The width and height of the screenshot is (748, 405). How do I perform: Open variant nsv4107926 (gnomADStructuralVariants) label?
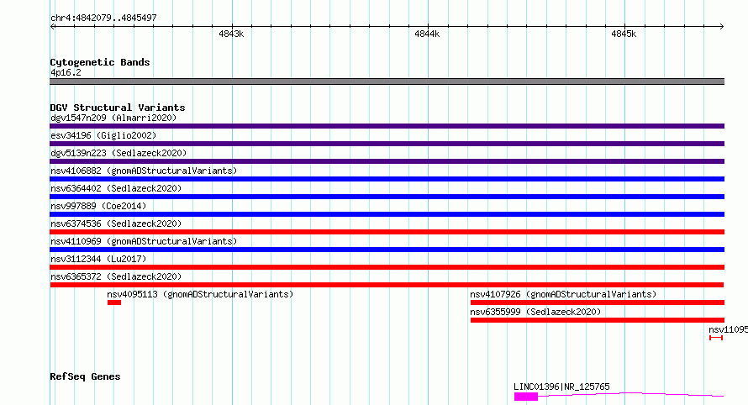pos(563,294)
